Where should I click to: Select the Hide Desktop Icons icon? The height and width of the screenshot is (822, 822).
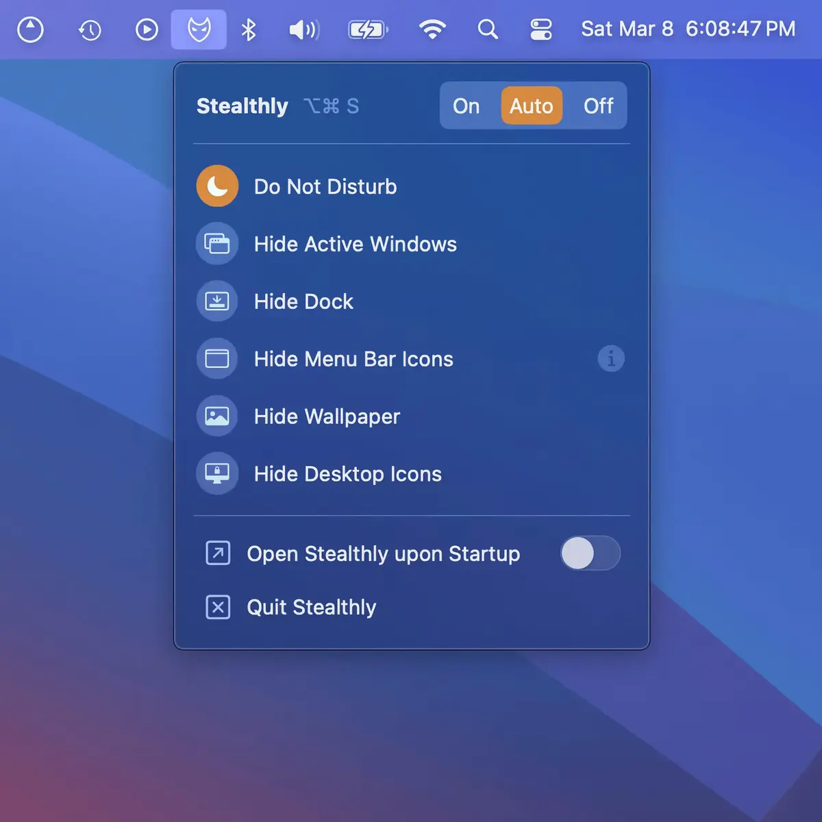[x=217, y=473]
